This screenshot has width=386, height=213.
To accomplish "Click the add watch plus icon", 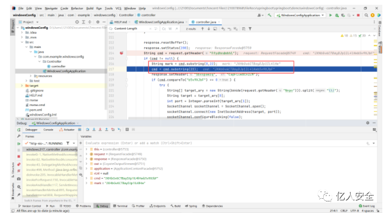I will [x=80, y=143].
